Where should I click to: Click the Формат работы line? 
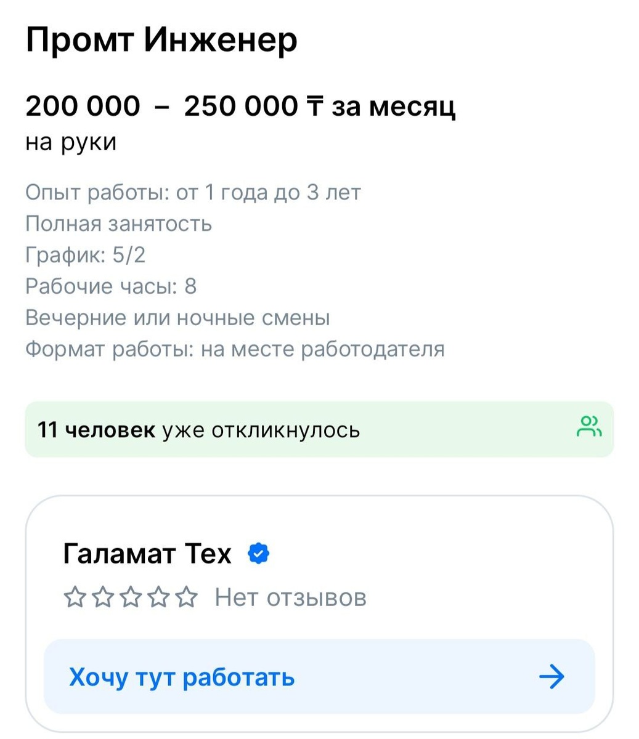click(235, 349)
